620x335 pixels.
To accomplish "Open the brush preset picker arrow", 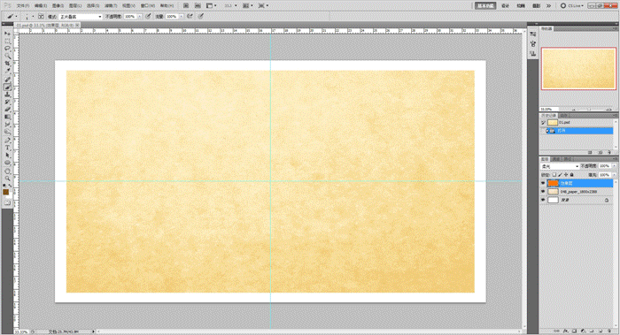I will (x=34, y=17).
